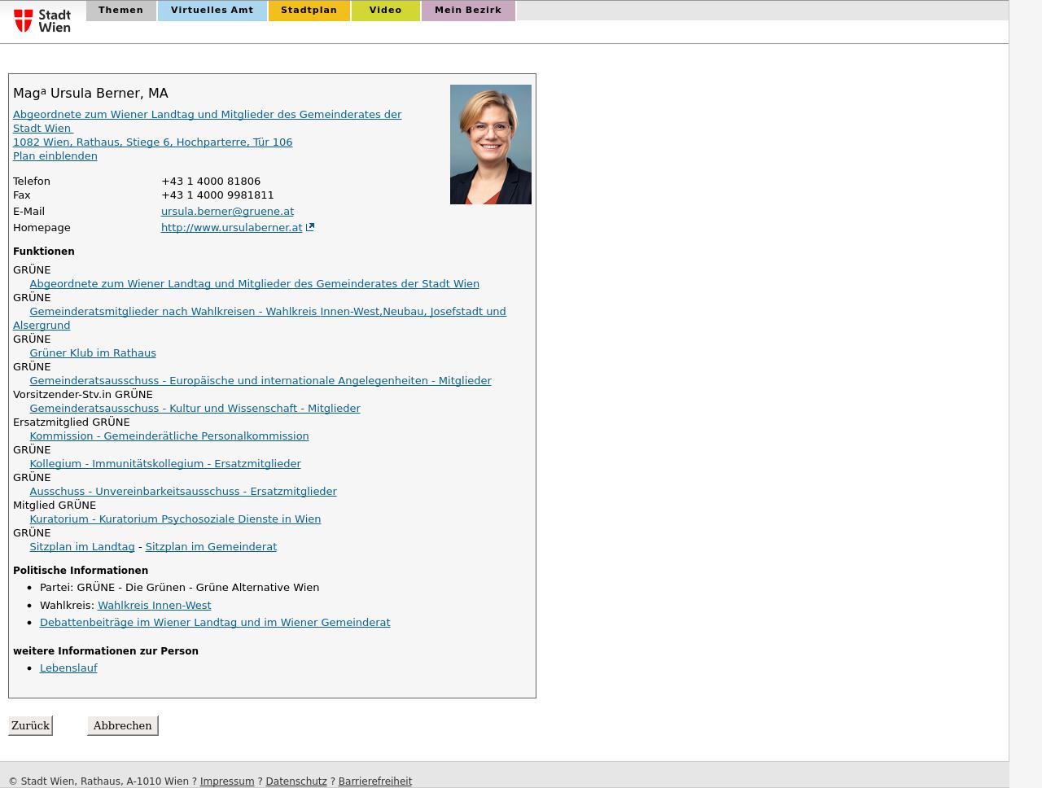Click Ersatzmitglied GRÜNE label
Screen dimensions: 1042x788
(72, 422)
